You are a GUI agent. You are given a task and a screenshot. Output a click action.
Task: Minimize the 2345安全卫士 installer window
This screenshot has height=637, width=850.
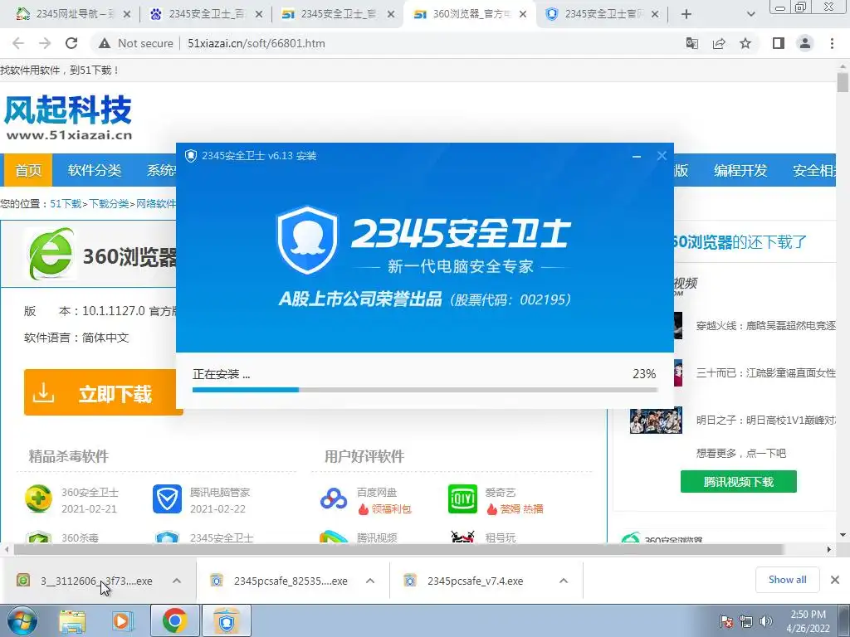[637, 156]
